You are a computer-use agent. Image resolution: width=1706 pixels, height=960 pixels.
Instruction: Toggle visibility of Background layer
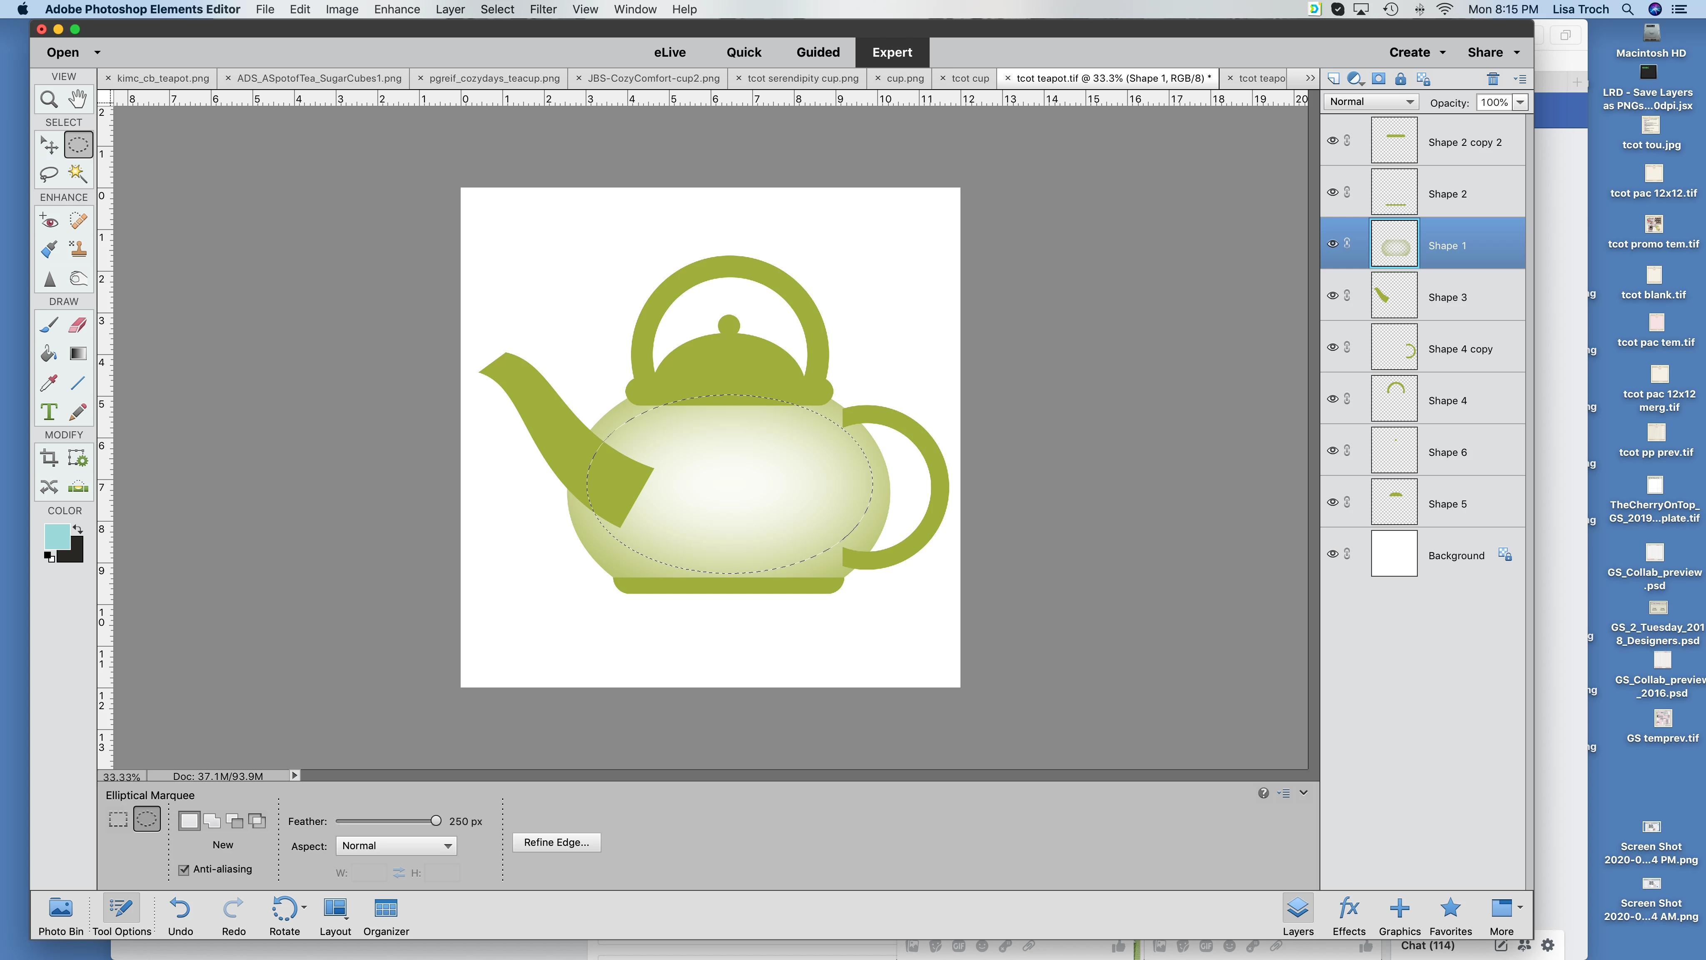pos(1332,554)
